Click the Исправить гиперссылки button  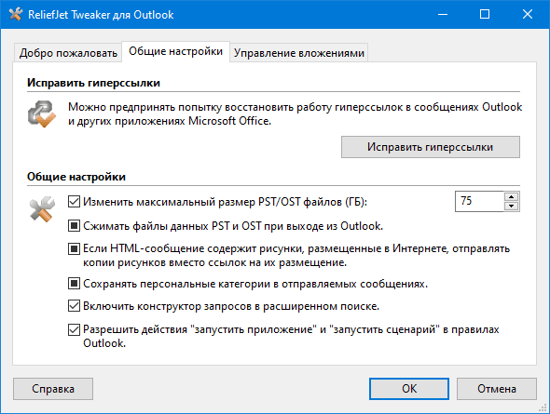tap(431, 147)
